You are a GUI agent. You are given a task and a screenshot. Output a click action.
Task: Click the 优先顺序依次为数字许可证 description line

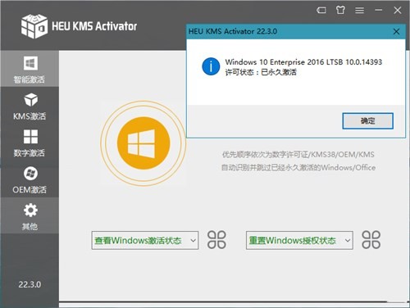tap(298, 155)
